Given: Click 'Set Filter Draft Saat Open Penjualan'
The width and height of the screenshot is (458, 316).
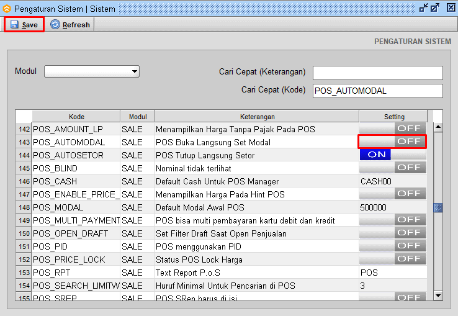Looking at the screenshot, I should tap(221, 233).
